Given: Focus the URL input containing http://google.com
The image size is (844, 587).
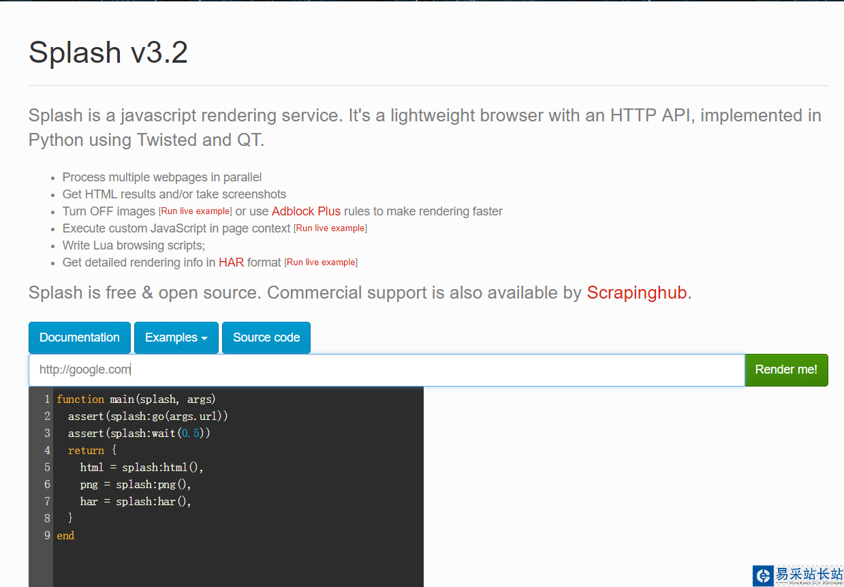Looking at the screenshot, I should click(x=386, y=370).
